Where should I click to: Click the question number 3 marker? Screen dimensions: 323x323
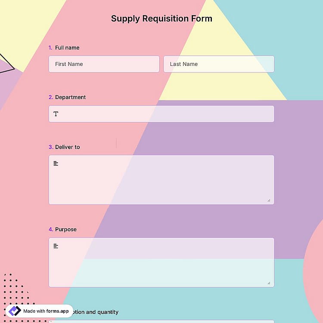tap(51, 147)
